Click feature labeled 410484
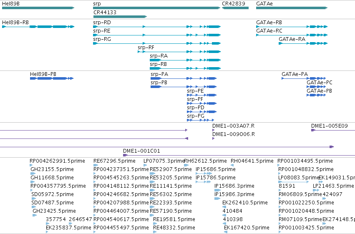 coord(224,215)
